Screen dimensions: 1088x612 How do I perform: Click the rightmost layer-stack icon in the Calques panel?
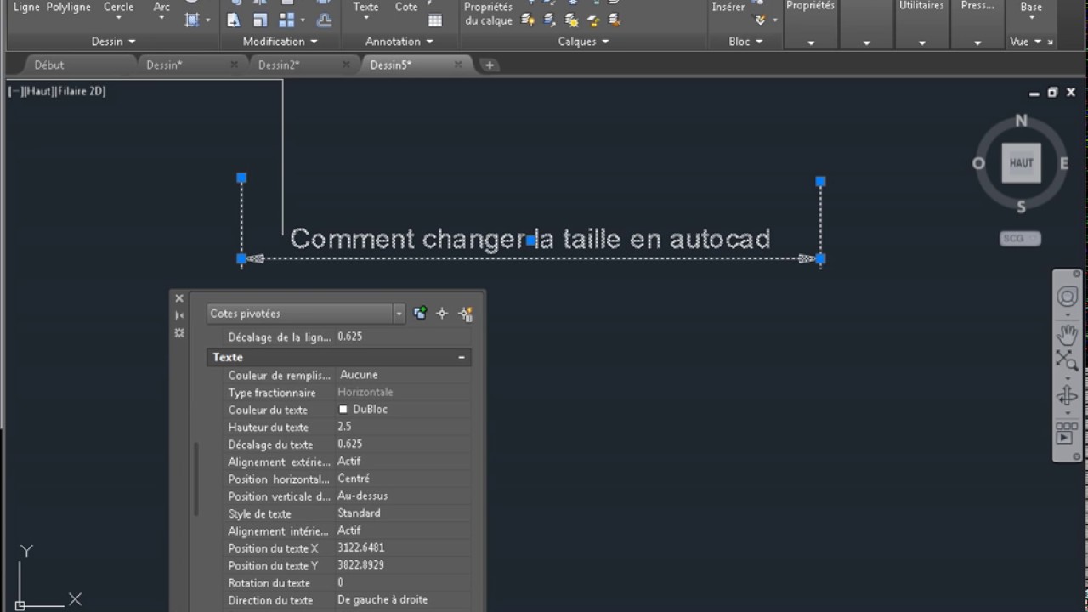[614, 20]
